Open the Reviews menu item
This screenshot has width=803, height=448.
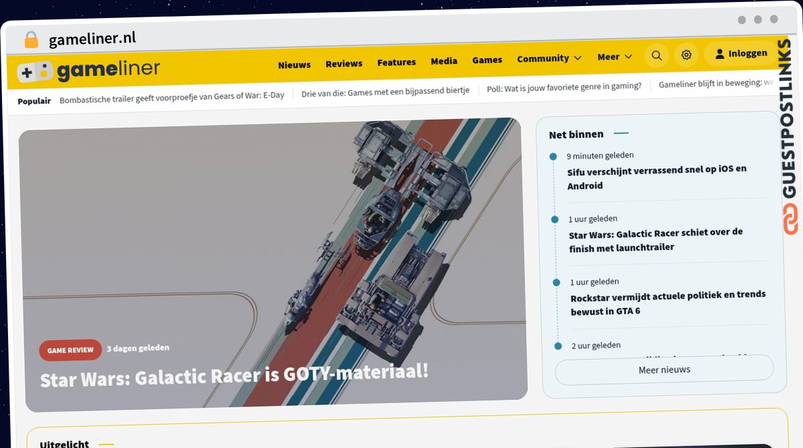(x=344, y=64)
